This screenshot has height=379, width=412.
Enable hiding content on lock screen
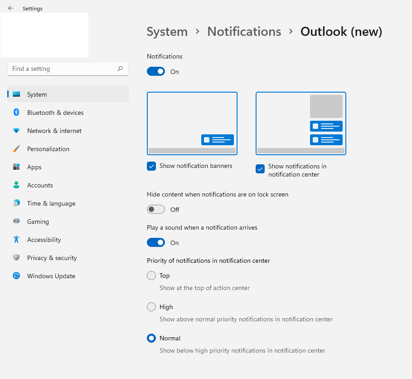point(156,209)
